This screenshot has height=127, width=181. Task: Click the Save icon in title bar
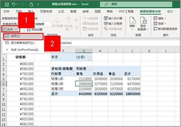(x=7, y=5)
